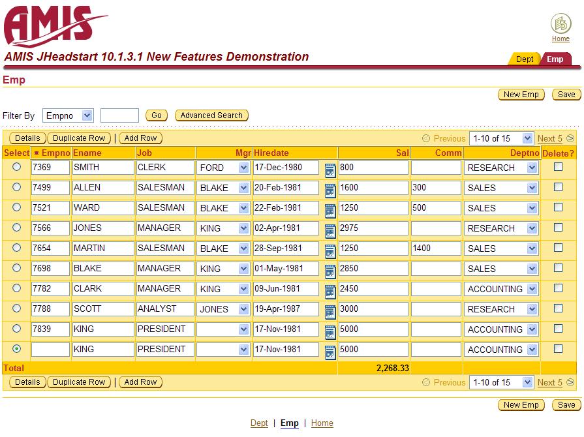
Task: Open calendar icon for SCOTT's hiredate
Action: [x=330, y=312]
